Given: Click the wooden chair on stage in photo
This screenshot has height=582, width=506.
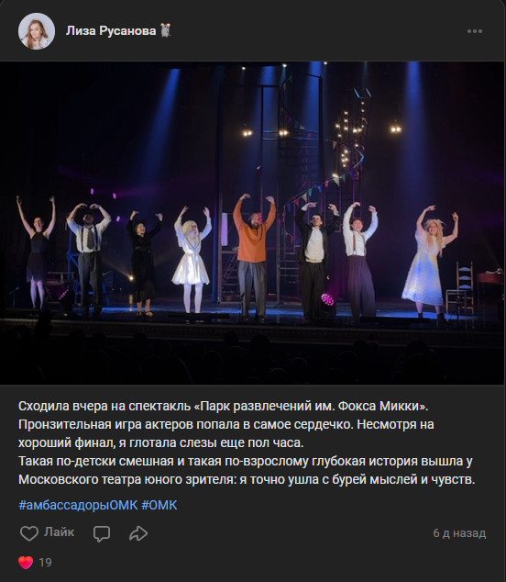Looking at the screenshot, I should click(x=460, y=287).
